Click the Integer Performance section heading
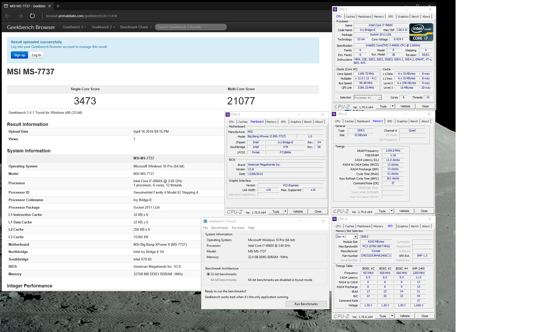551x332 pixels. tap(30, 286)
